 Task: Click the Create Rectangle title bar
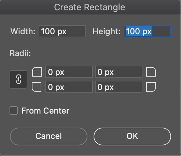(89, 7)
